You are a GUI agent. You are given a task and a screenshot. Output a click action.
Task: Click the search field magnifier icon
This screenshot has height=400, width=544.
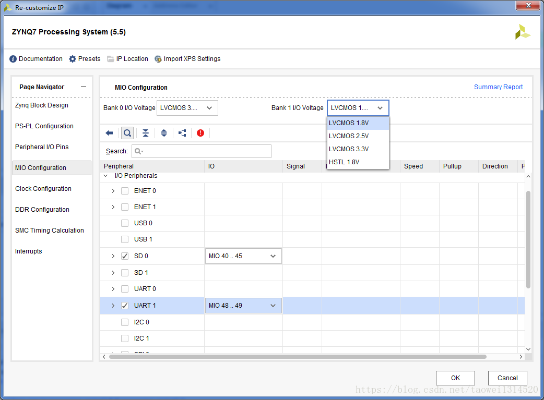138,151
